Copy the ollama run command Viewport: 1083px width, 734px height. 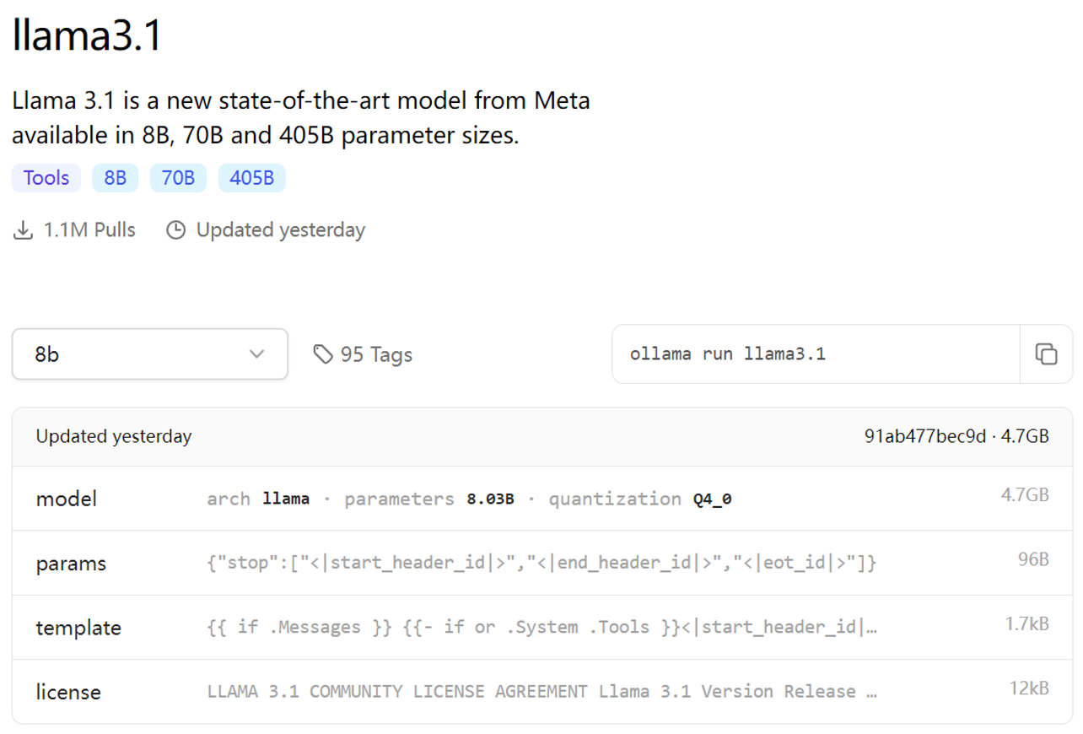[1046, 354]
